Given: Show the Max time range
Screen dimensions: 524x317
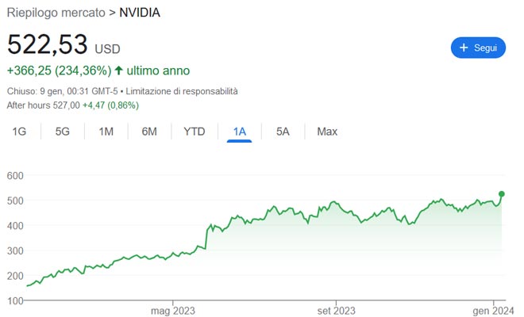Looking at the screenshot, I should click(327, 132).
